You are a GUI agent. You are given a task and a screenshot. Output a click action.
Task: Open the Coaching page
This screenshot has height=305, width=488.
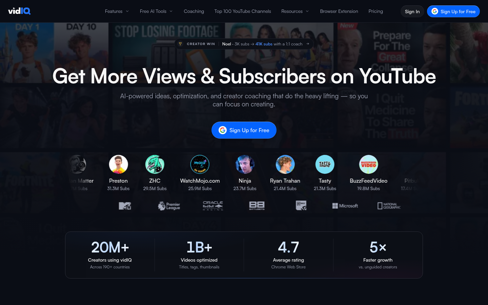pyautogui.click(x=194, y=11)
